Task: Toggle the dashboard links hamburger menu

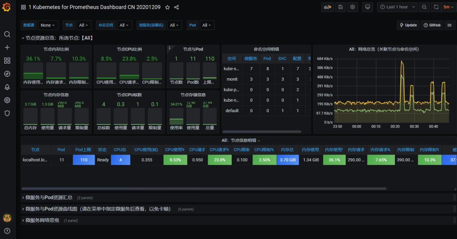Action: [x=450, y=25]
